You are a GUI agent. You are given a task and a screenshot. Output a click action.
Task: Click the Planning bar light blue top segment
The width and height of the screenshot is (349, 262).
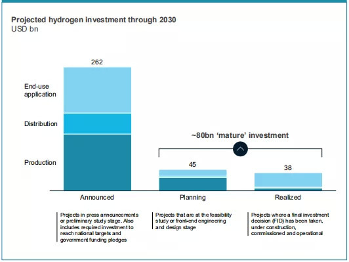click(x=193, y=173)
